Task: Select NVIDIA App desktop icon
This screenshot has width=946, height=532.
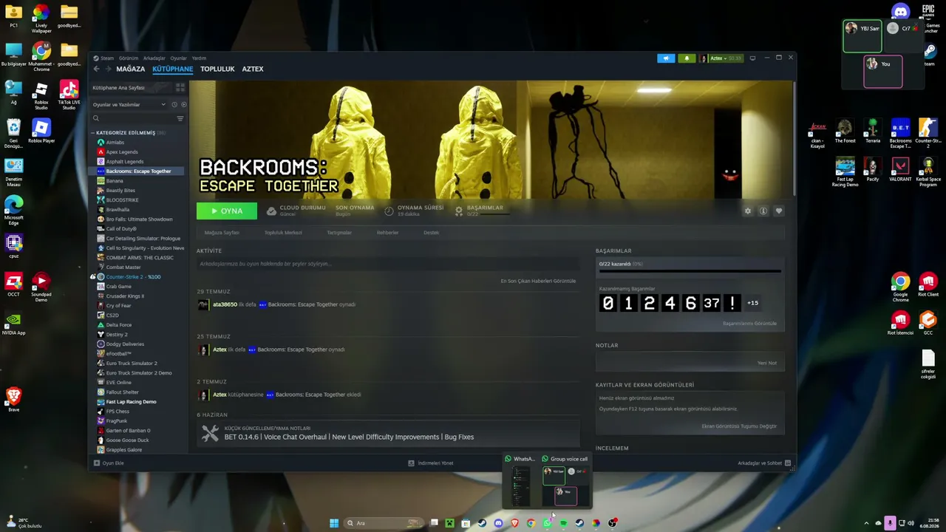Action: point(13,324)
